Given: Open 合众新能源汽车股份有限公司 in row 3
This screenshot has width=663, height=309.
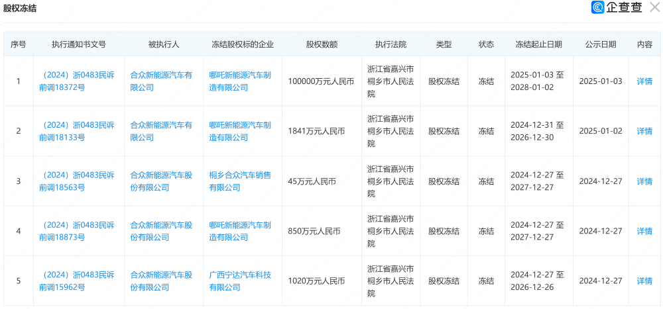Looking at the screenshot, I should coord(161,181).
